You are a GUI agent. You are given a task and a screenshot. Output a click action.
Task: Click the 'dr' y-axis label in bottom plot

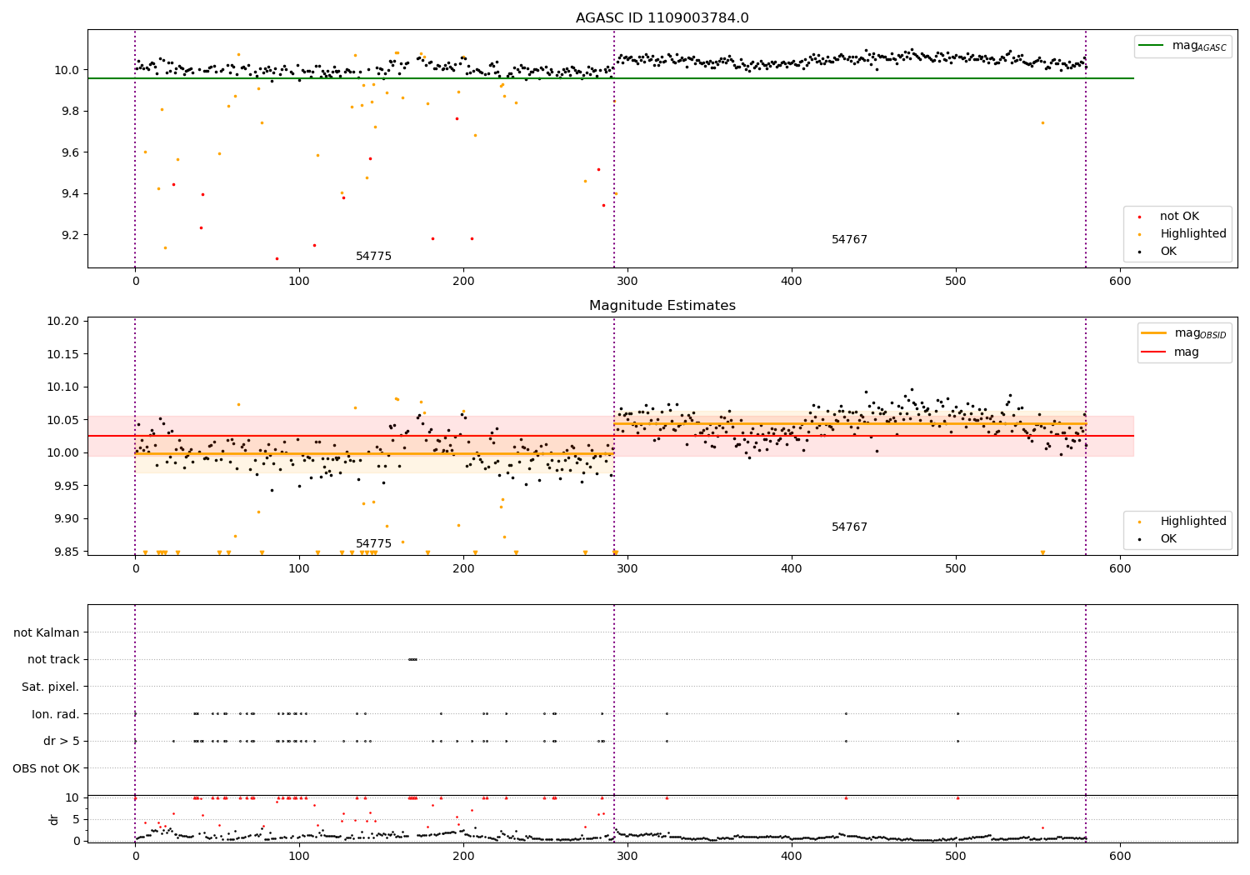[x=54, y=819]
